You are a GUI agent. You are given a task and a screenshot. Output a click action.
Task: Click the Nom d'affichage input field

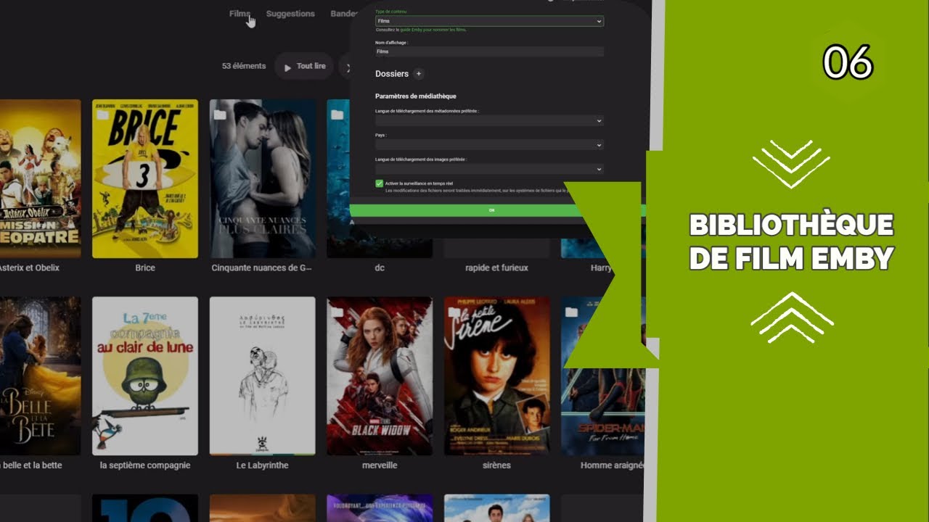pos(489,52)
